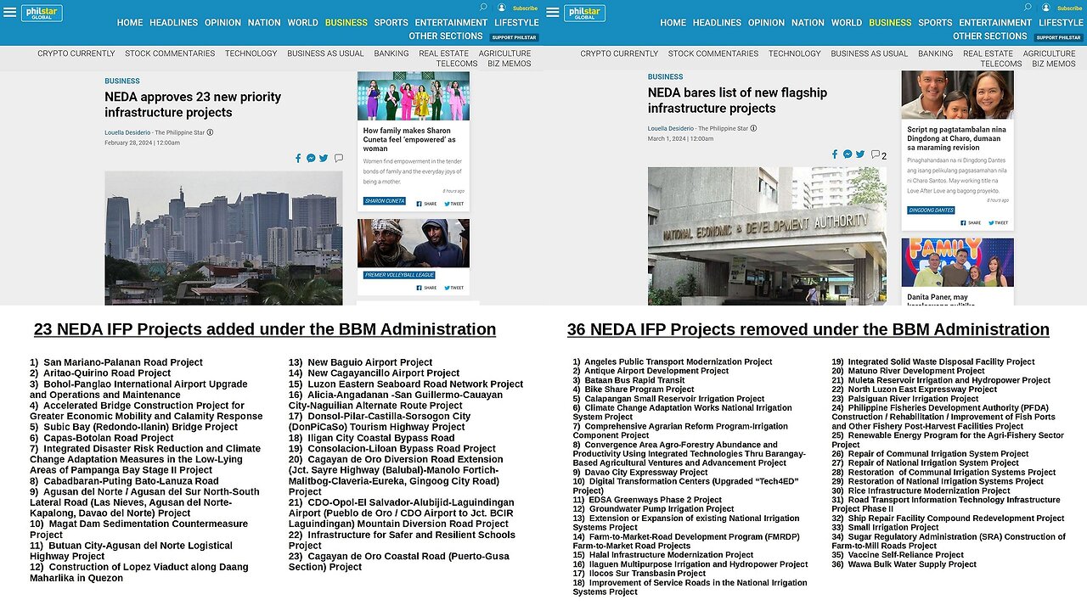
Task: Open hamburger menu on the 'NEDA approves 23' page
Action: [9, 13]
